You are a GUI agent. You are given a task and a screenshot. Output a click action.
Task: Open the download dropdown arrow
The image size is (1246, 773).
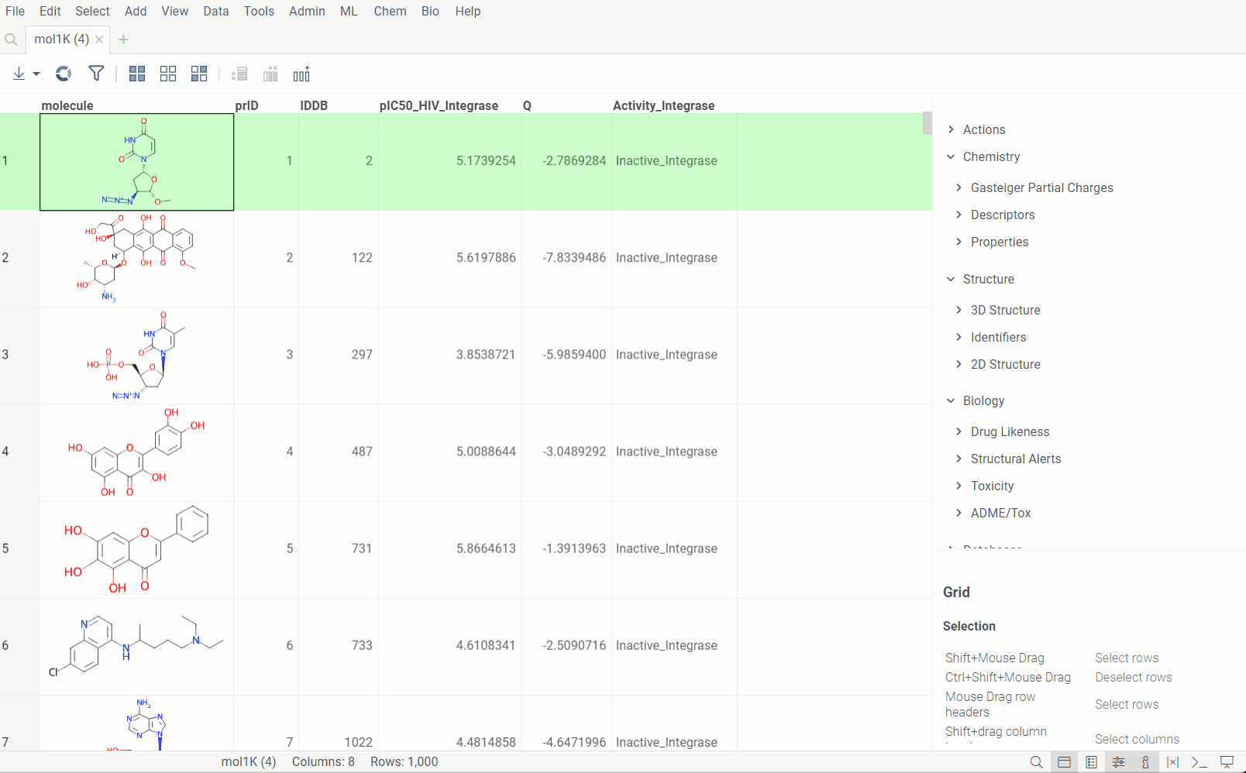point(36,74)
